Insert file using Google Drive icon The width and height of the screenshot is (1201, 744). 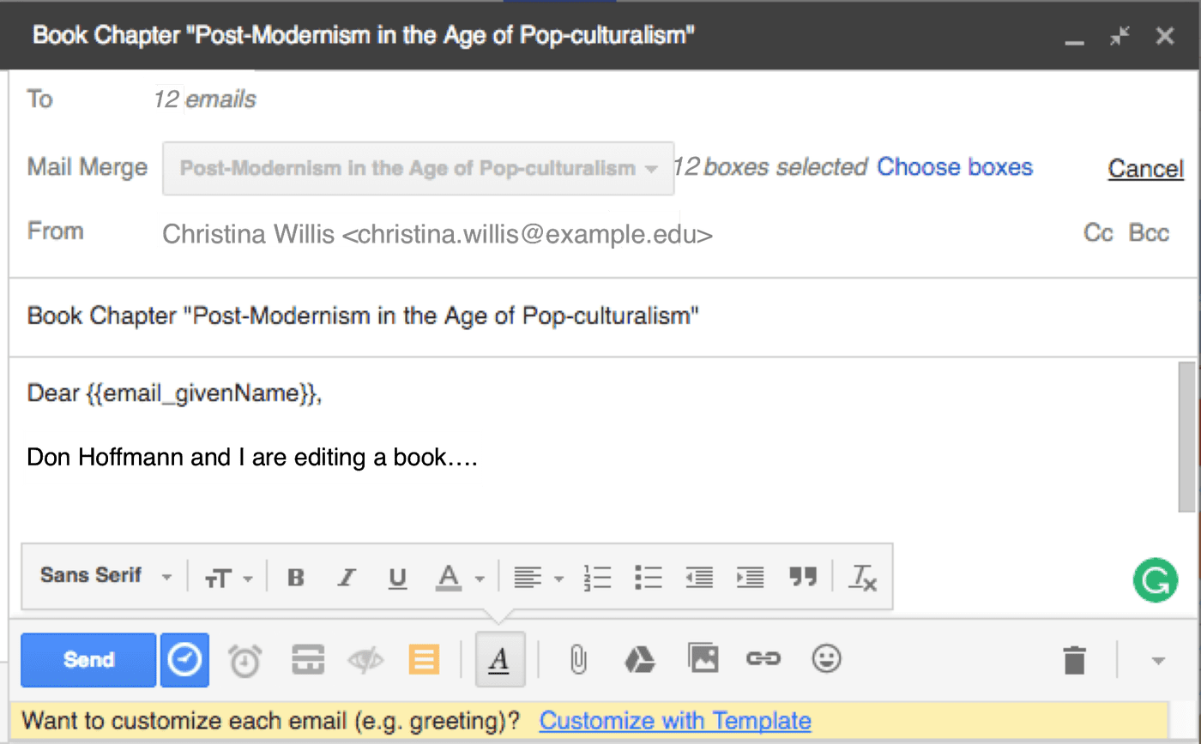tap(639, 659)
